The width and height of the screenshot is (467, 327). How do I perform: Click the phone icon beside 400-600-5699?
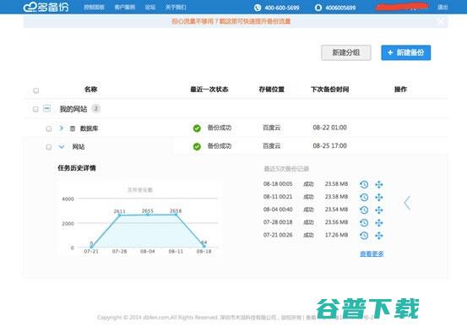pos(258,8)
